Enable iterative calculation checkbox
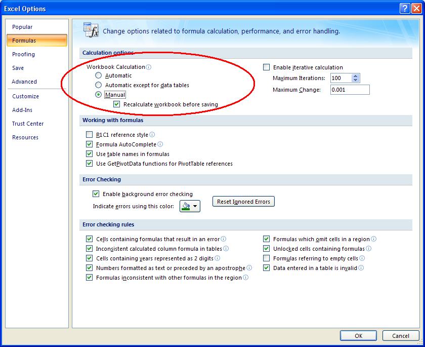The width and height of the screenshot is (425, 347). tap(267, 67)
